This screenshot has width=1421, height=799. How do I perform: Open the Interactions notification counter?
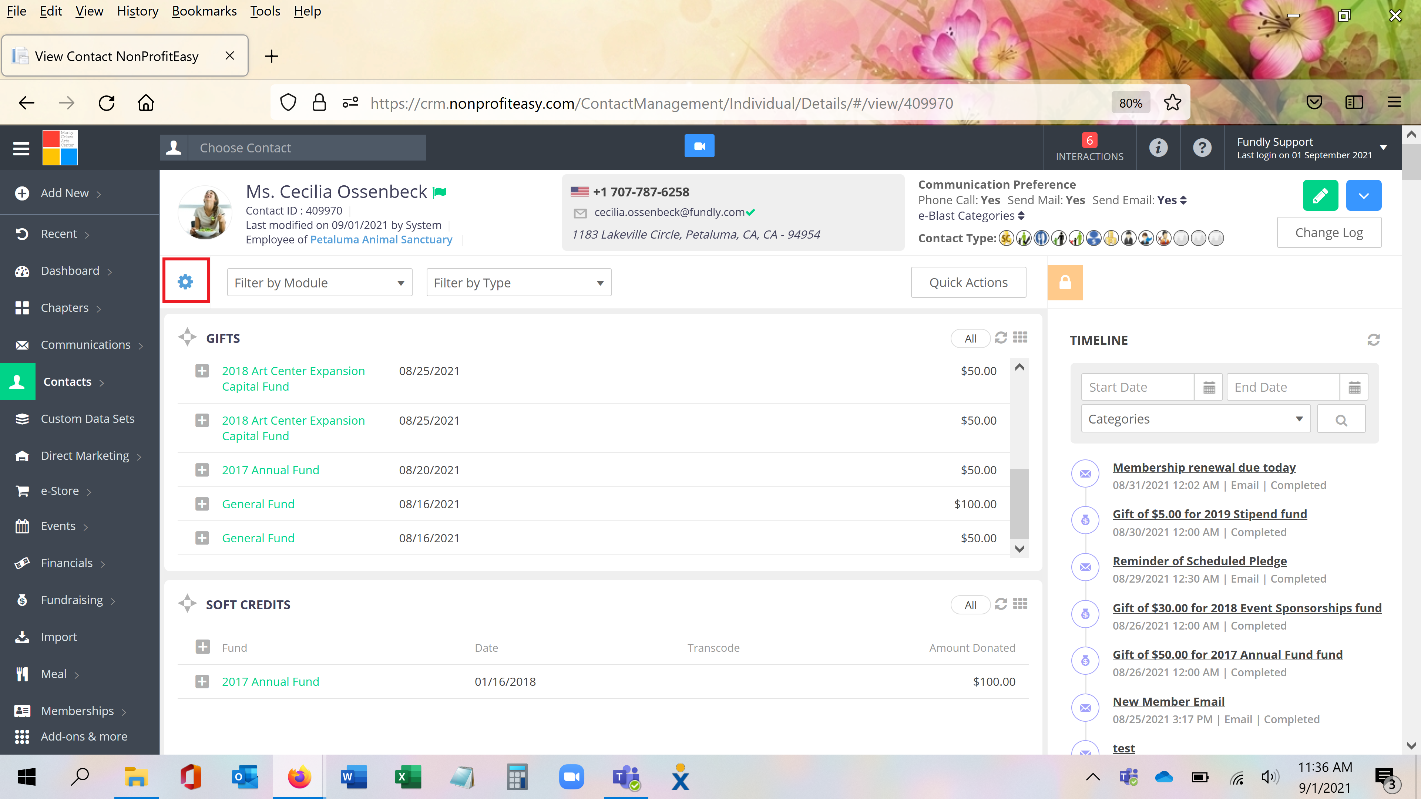click(x=1089, y=147)
